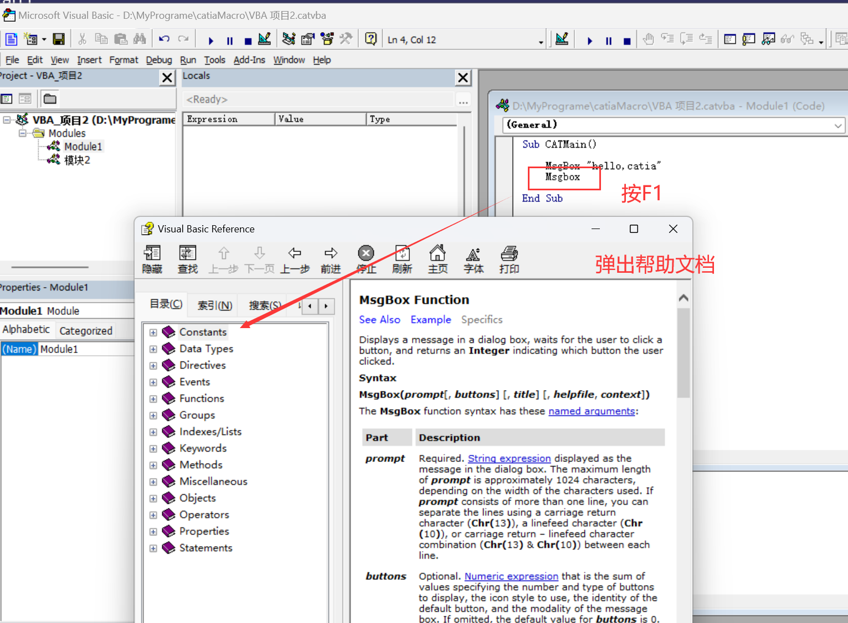Image resolution: width=848 pixels, height=623 pixels.
Task: Open the File menu
Action: [12, 60]
